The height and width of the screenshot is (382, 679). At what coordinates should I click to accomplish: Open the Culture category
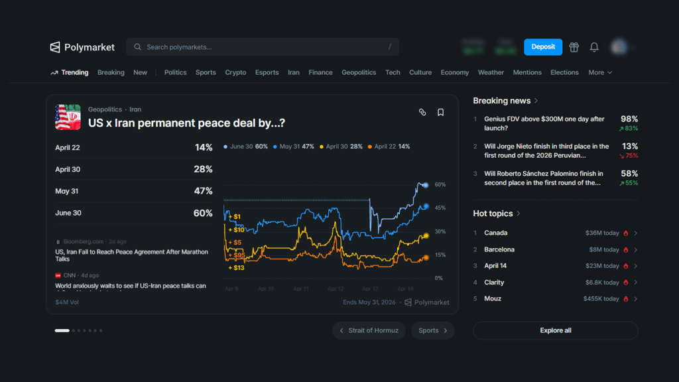pyautogui.click(x=420, y=72)
